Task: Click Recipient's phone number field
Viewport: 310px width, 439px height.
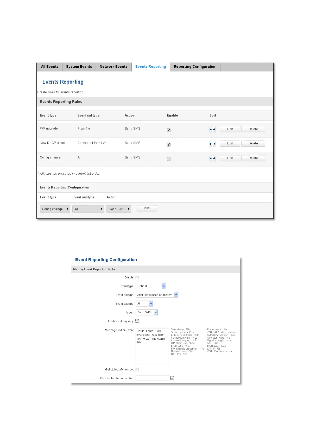Action: pos(152,378)
